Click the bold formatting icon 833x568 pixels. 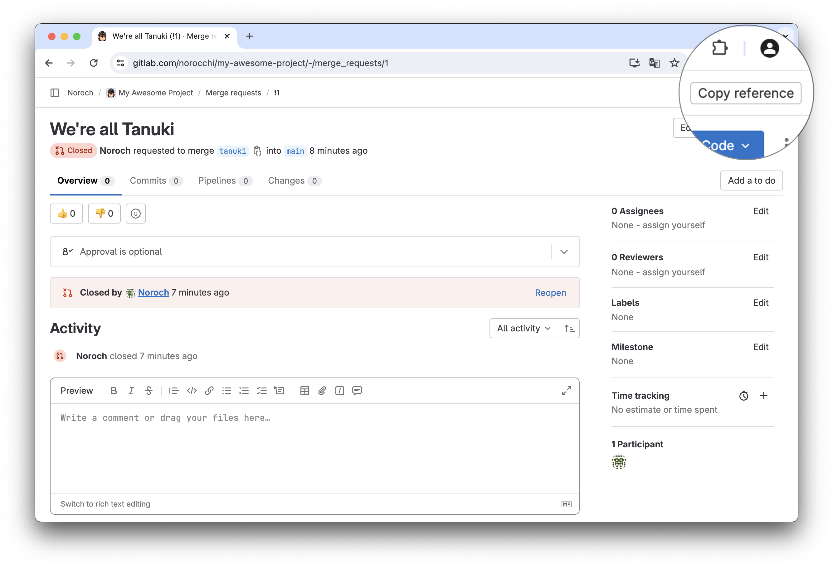click(x=114, y=391)
